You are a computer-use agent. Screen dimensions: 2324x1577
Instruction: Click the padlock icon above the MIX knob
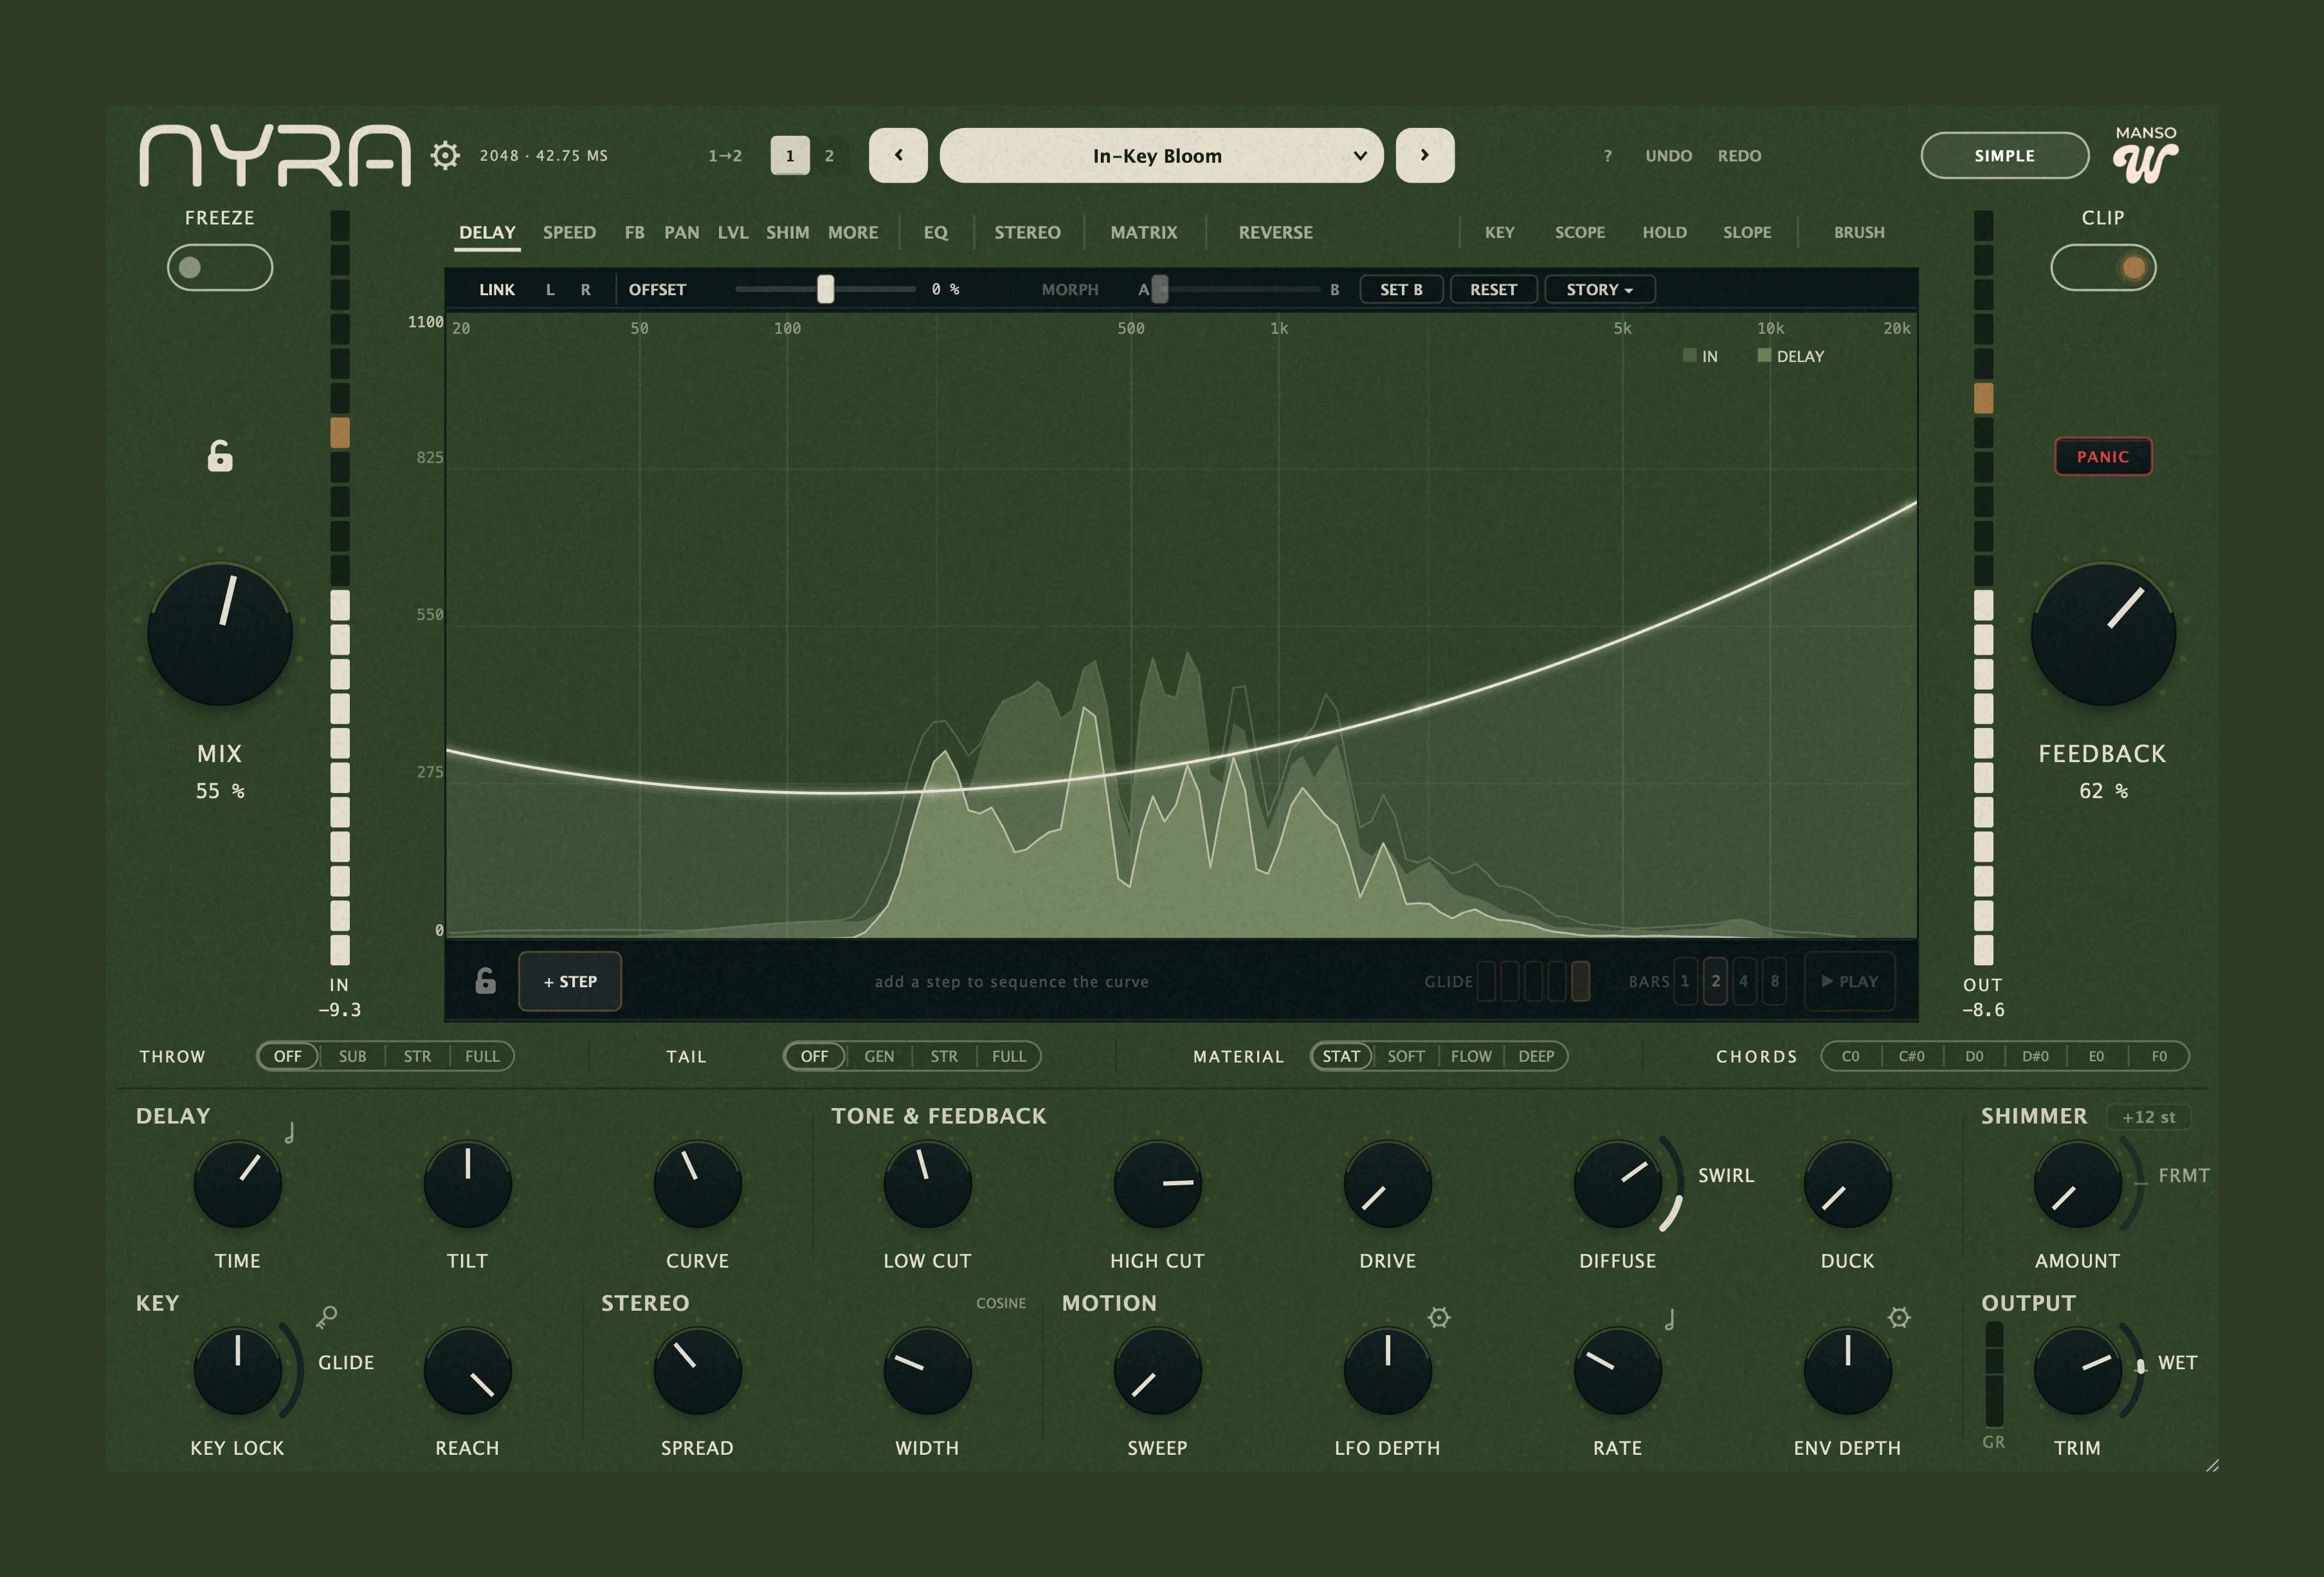[x=220, y=456]
